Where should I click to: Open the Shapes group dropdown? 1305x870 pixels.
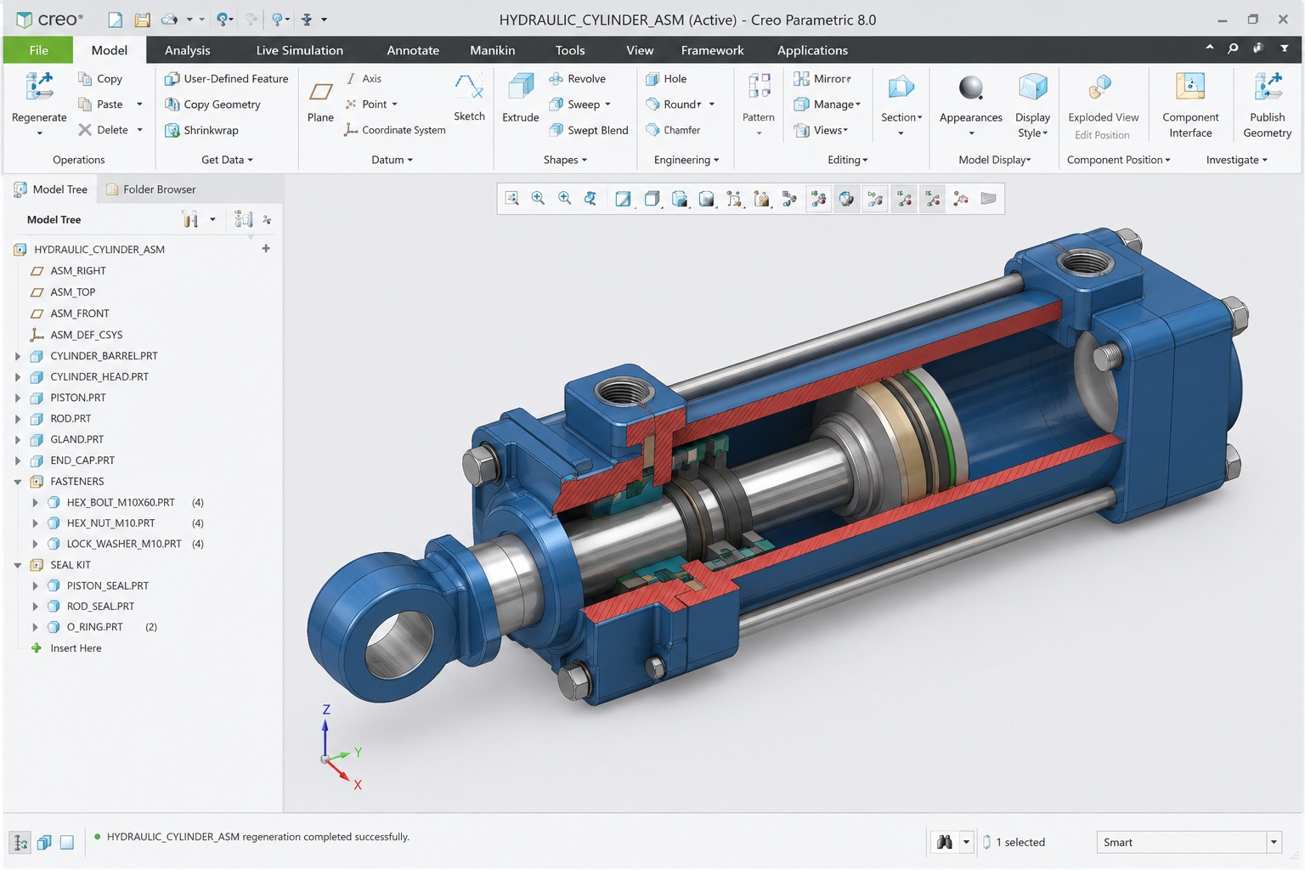[565, 160]
